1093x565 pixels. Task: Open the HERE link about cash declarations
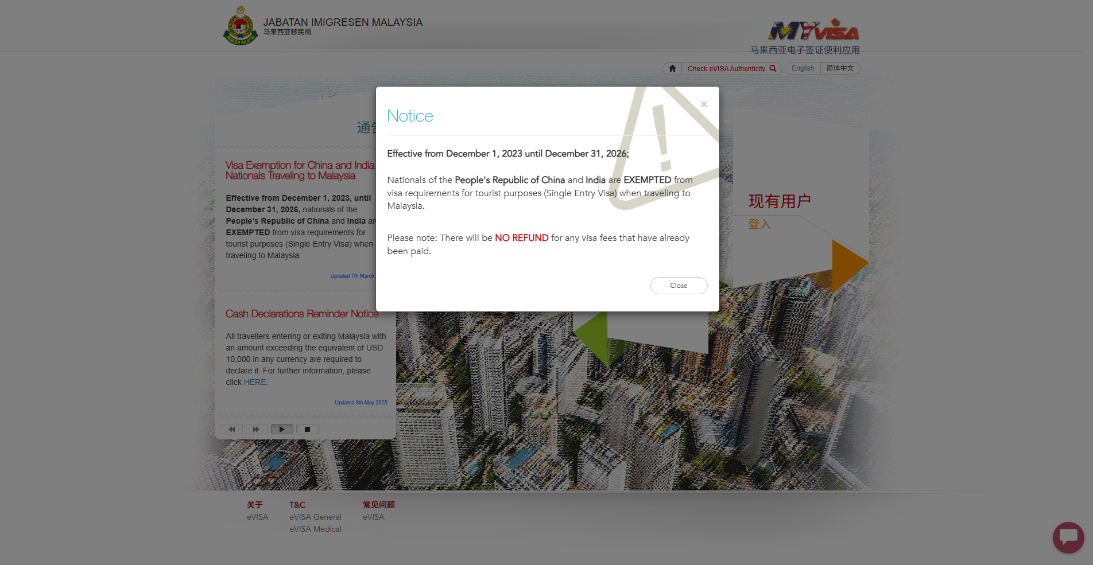[x=254, y=382]
